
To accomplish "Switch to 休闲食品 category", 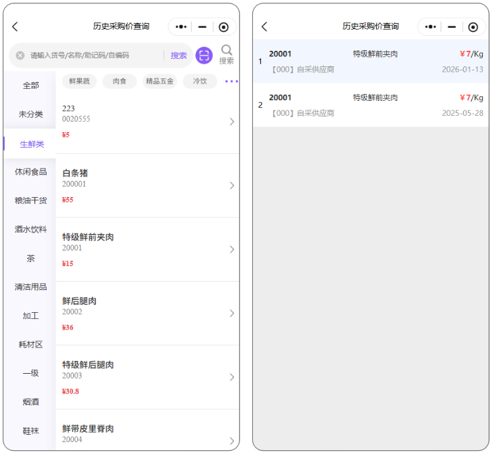I will 31,172.
